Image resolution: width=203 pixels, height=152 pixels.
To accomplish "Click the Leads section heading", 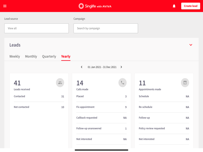I will click(x=15, y=45).
